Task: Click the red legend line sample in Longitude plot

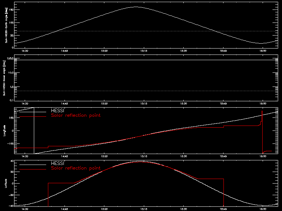Action: click(x=33, y=117)
